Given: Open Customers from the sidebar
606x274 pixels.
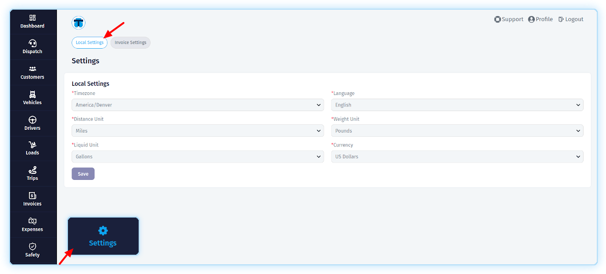Looking at the screenshot, I should coord(33,69).
